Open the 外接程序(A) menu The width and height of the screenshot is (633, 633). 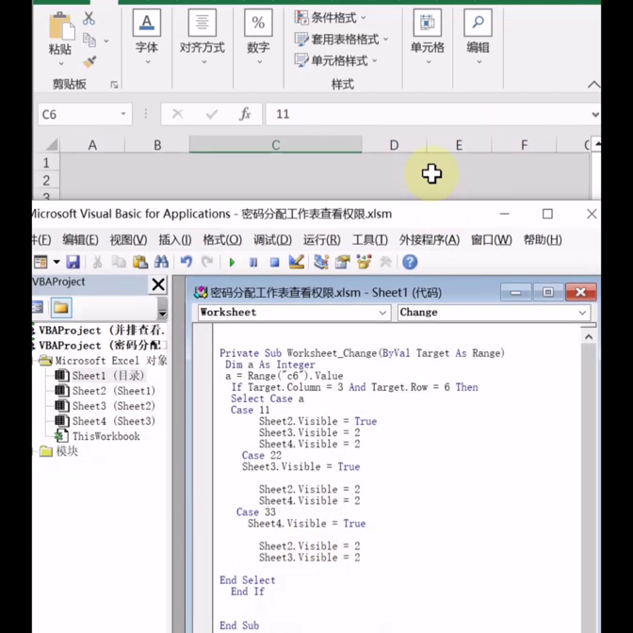coord(430,240)
